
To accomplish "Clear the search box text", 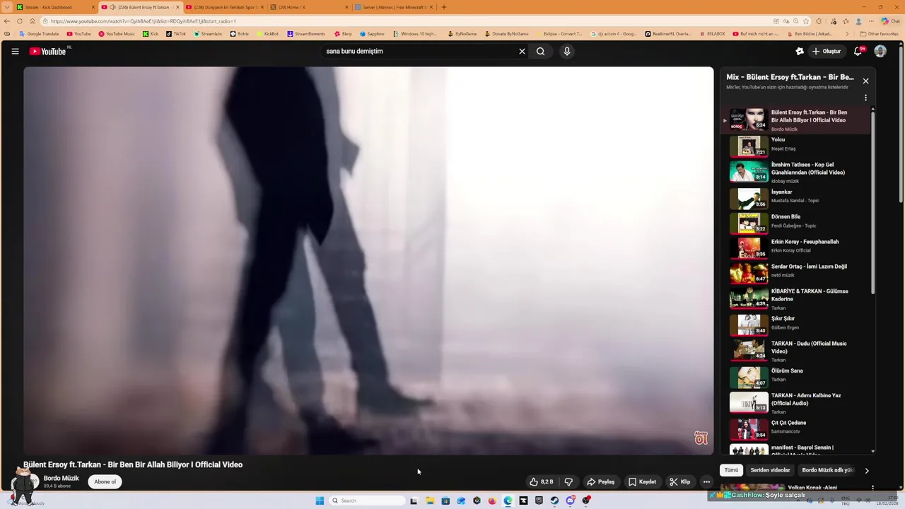I will click(522, 51).
